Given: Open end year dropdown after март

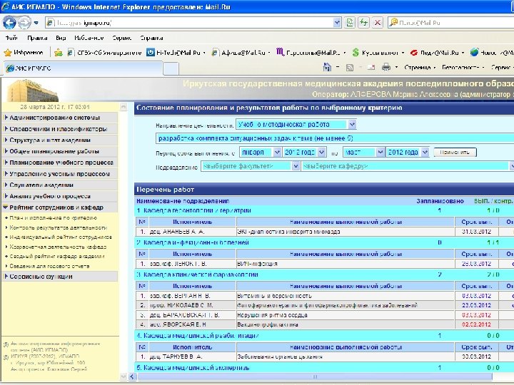Looking at the screenshot, I should [x=407, y=153].
